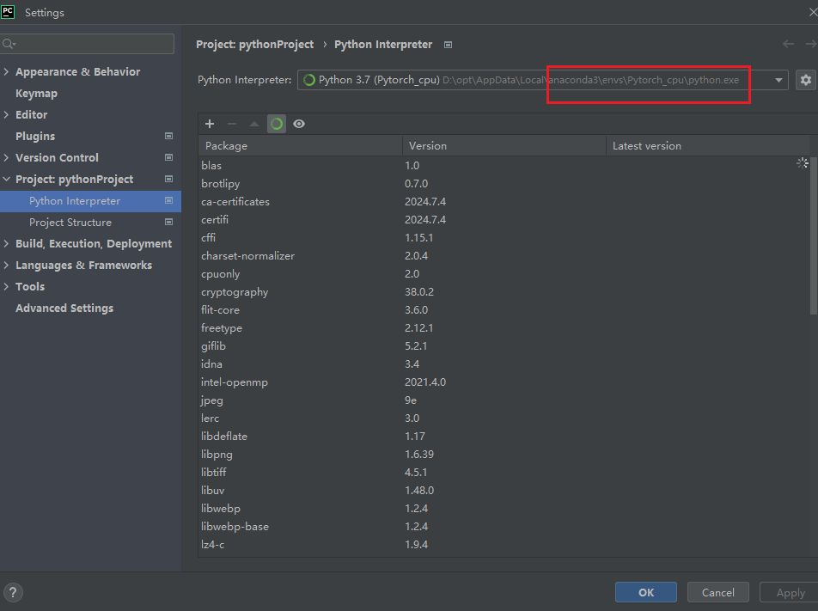The height and width of the screenshot is (611, 818).
Task: Open the Python Interpreter dropdown arrow
Action: [778, 81]
